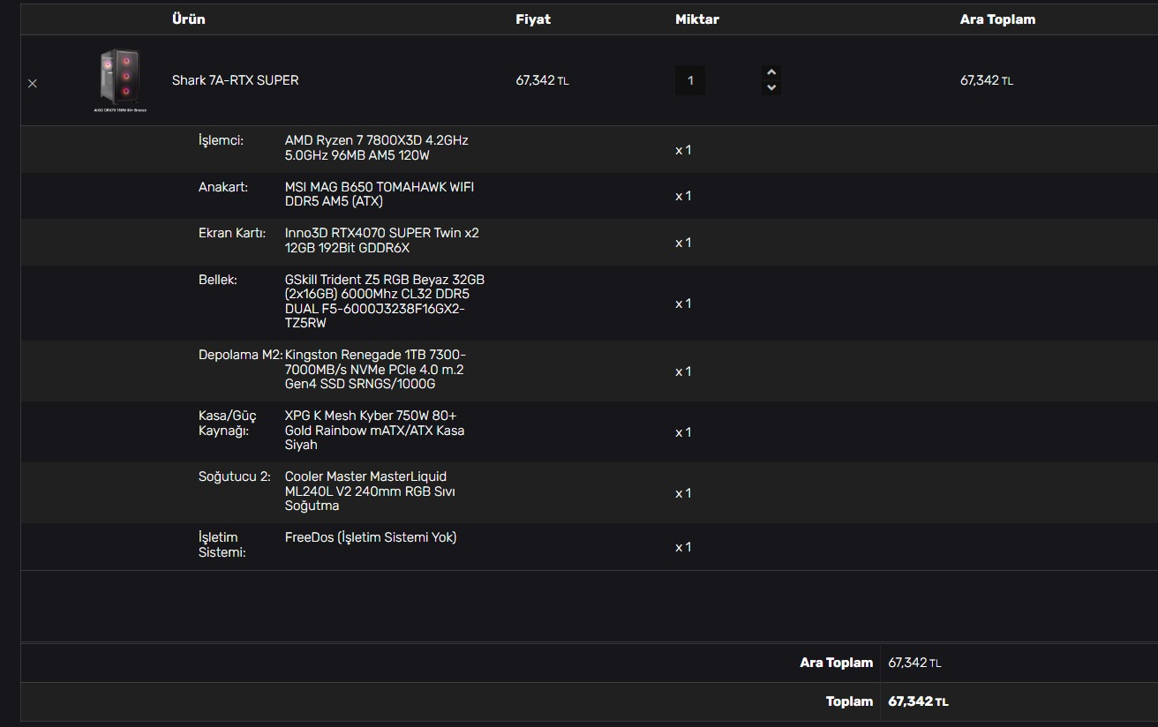Remove Shark 7A-RTX SUPER from cart
Image resolution: width=1158 pixels, height=727 pixels.
tap(33, 83)
